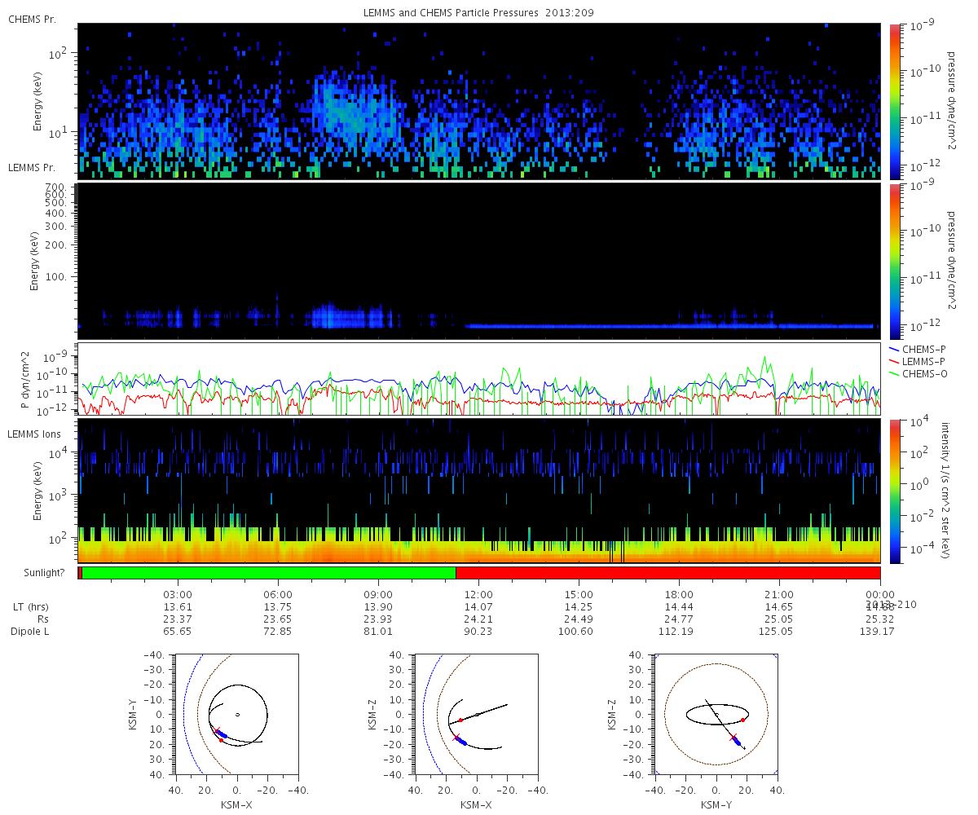Click the KSM-Y vs KSM-Z orbit plot
Viewport: 978px width, 815px height.
716,714
